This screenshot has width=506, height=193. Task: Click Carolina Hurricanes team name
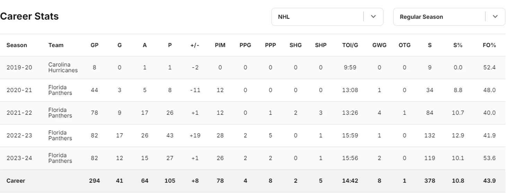pyautogui.click(x=63, y=68)
